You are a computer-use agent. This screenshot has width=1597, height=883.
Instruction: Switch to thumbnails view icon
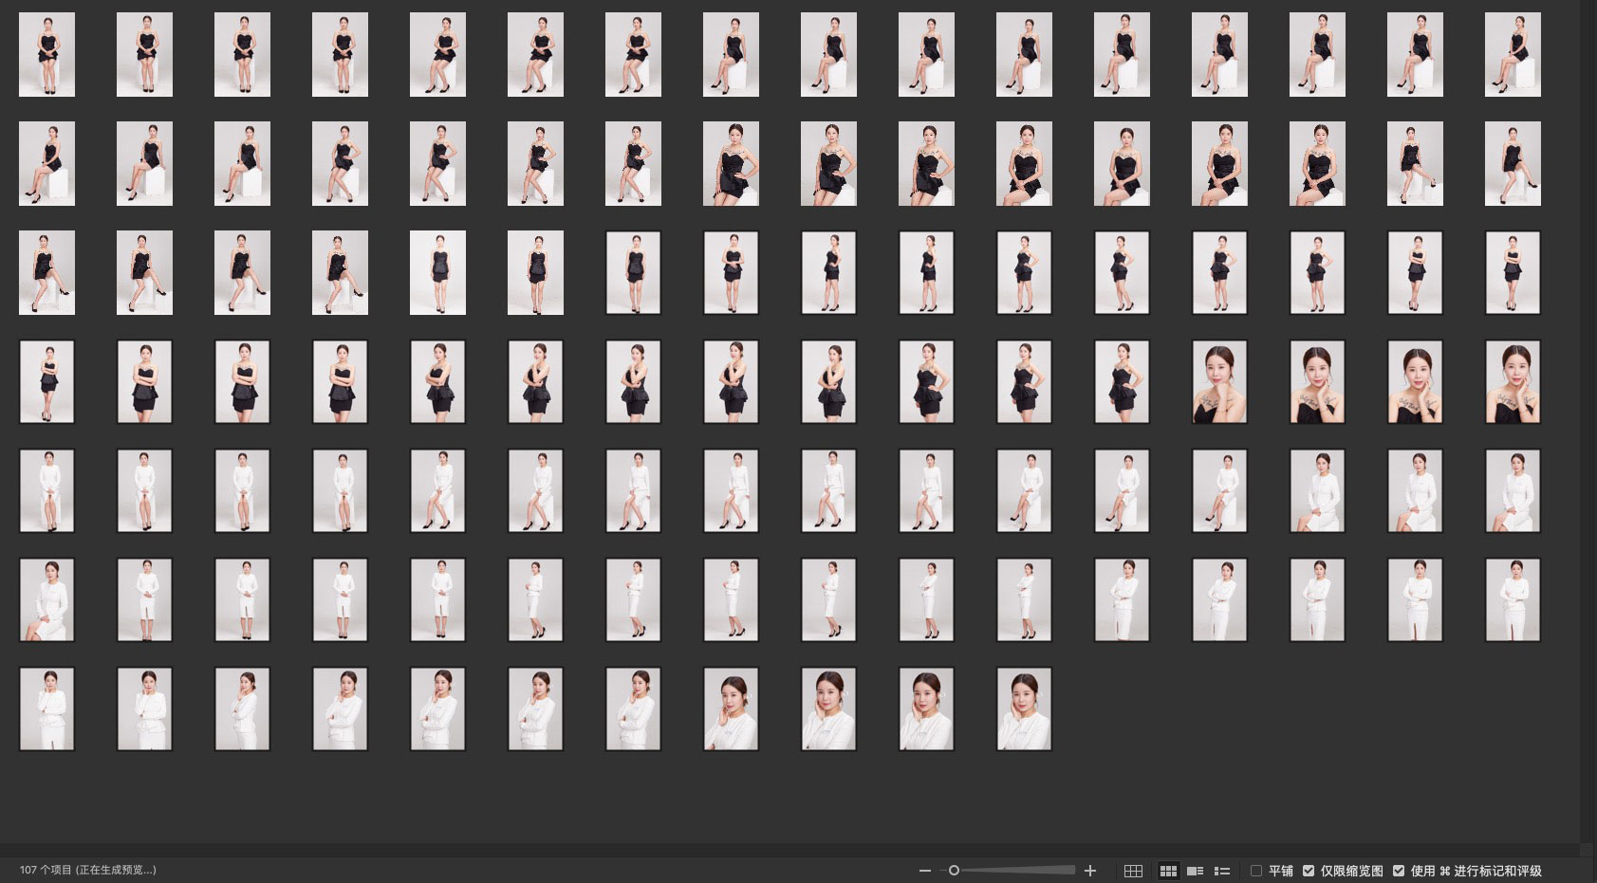pos(1168,871)
